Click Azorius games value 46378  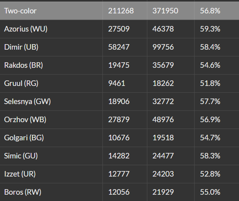coord(163,29)
